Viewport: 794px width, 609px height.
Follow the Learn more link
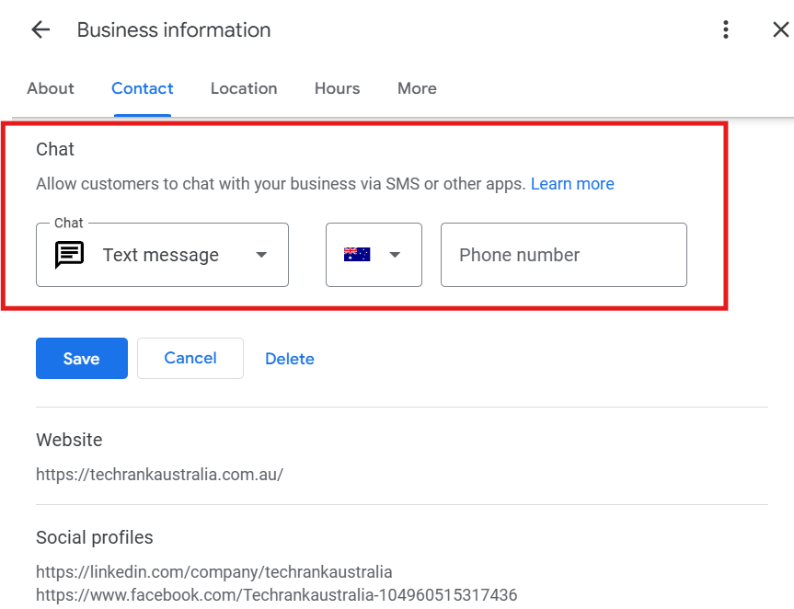572,184
